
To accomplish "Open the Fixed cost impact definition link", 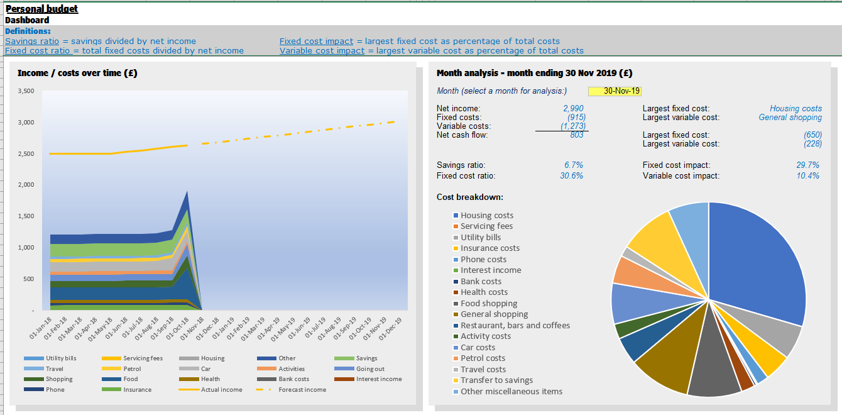I will point(315,40).
